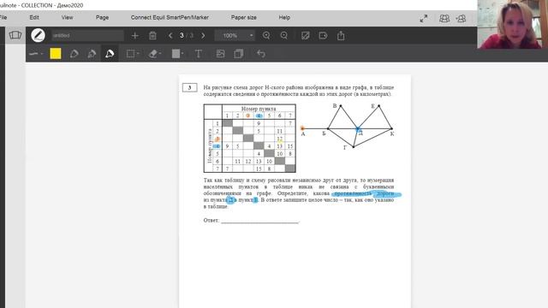The height and width of the screenshot is (308, 548).
Task: Open Connect Equil SmartPen/Marker menu
Action: 170,17
